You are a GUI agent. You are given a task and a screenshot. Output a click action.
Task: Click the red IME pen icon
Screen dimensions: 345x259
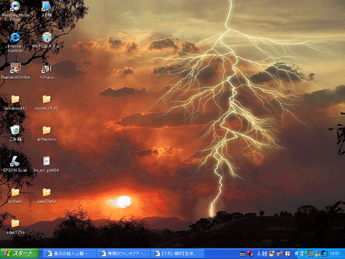(x=250, y=254)
